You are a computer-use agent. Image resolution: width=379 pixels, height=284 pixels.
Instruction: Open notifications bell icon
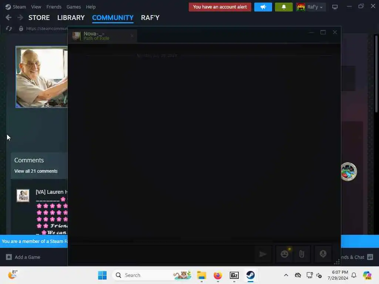click(284, 7)
